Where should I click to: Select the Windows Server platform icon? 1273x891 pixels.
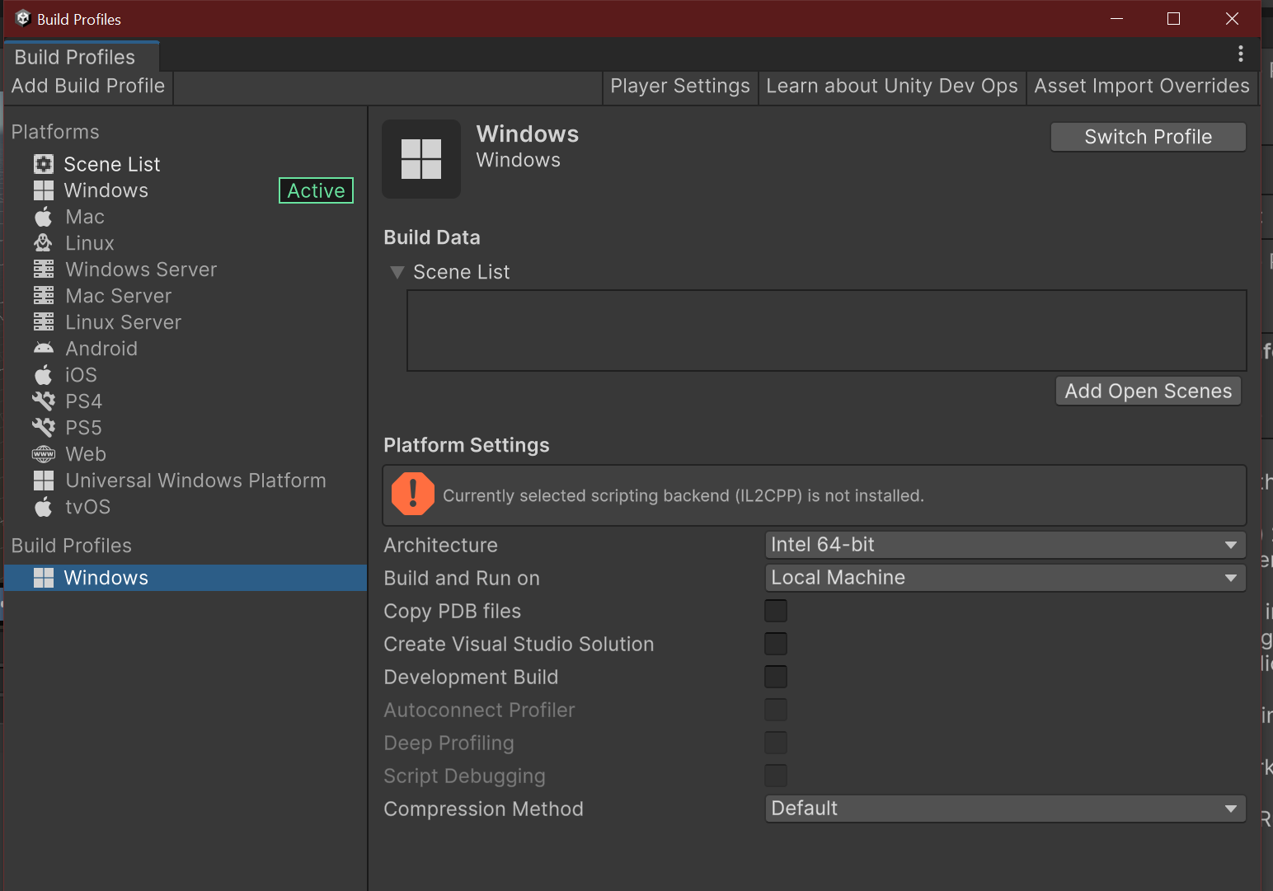(x=44, y=270)
